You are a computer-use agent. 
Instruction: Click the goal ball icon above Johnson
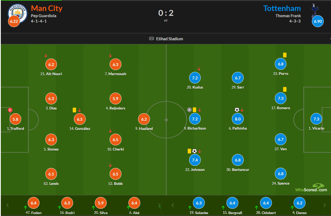(195, 151)
